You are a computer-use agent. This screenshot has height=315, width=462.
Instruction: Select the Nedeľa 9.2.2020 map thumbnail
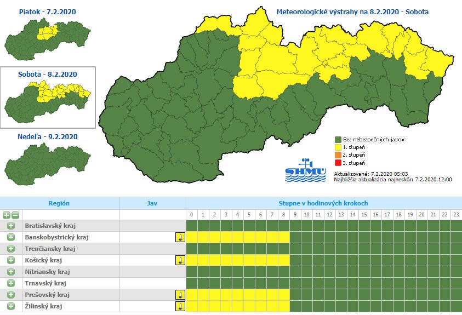click(47, 163)
